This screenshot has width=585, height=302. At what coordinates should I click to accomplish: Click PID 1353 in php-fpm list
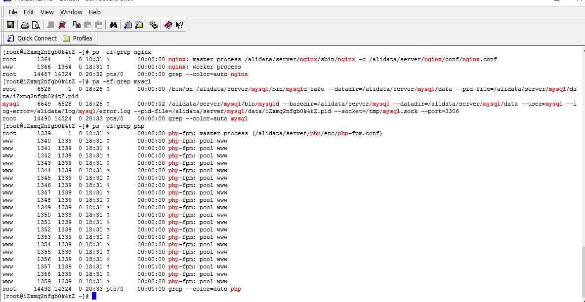tap(43, 237)
